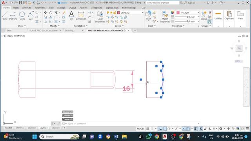251x141 pixels.
Task: Expand the Layers panel
Action: coord(119,26)
